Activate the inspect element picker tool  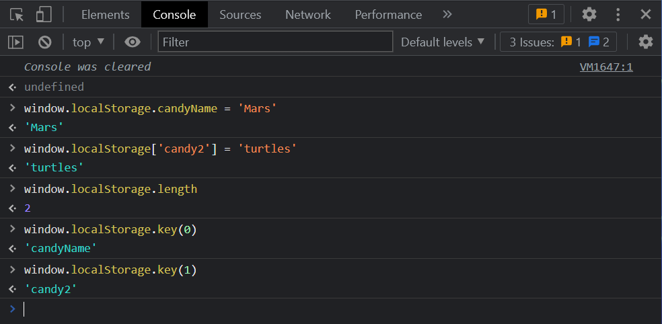(x=17, y=14)
